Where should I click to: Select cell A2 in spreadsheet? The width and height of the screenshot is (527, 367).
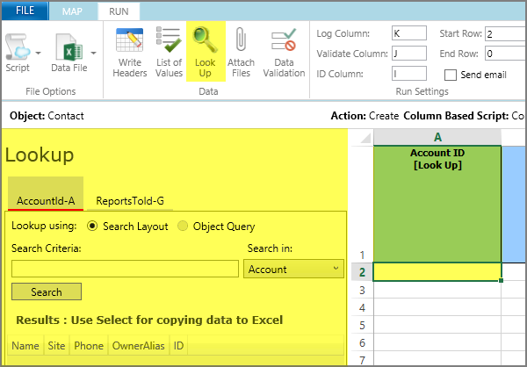click(x=437, y=272)
